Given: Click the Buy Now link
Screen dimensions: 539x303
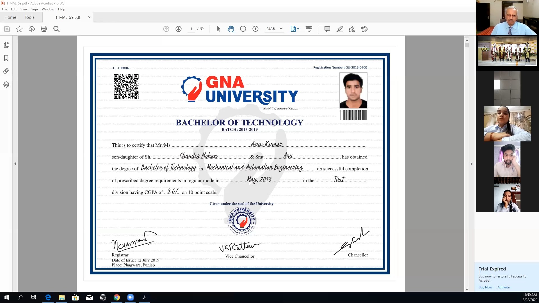Looking at the screenshot, I should point(485,287).
